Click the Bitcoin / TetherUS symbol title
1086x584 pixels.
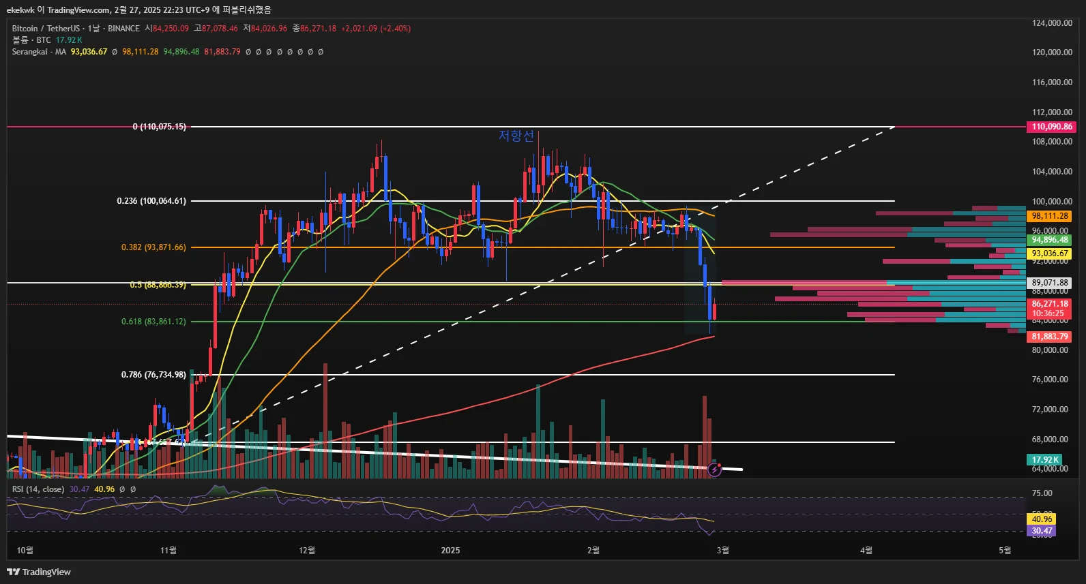coord(46,29)
